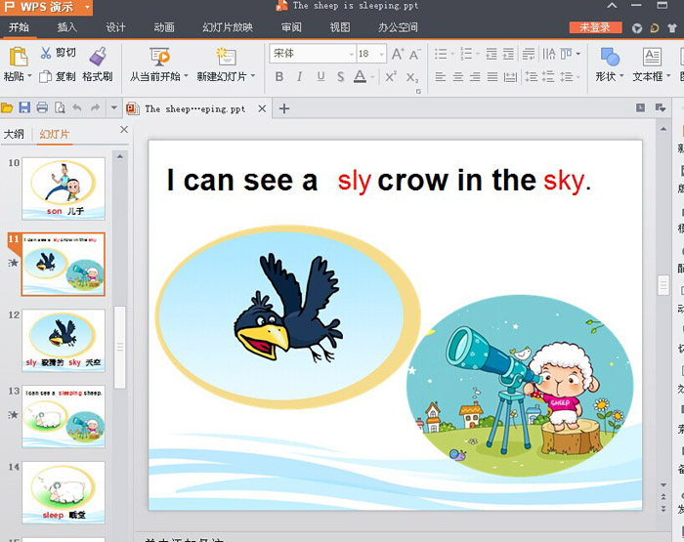Open Print Preview icon
Image resolution: width=684 pixels, height=542 pixels.
coord(60,107)
